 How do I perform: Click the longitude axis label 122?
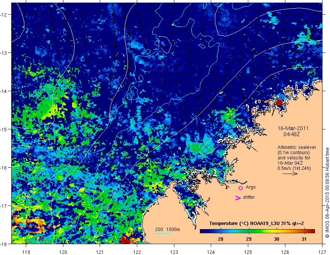point(137,252)
